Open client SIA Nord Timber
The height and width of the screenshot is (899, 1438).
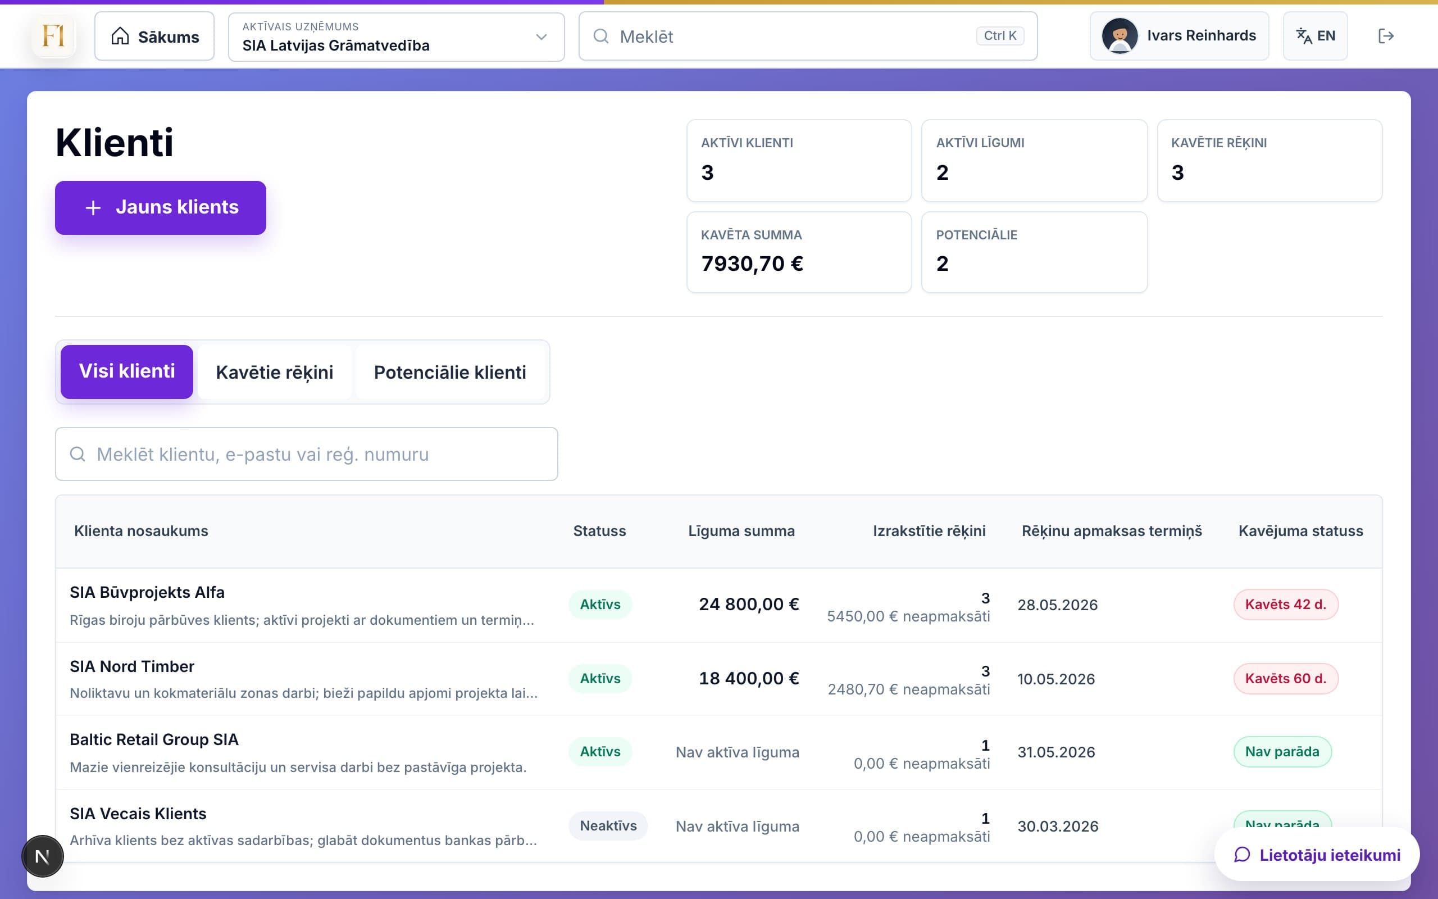click(132, 666)
